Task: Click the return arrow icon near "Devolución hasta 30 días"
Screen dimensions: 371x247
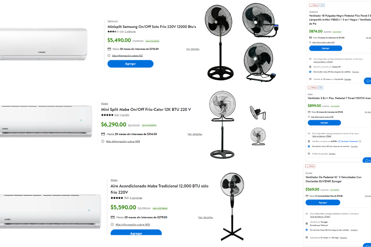Action: coord(310,72)
